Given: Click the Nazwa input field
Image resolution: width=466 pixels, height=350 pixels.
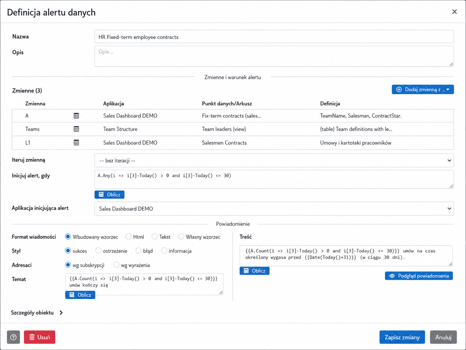Looking at the screenshot, I should 274,37.
